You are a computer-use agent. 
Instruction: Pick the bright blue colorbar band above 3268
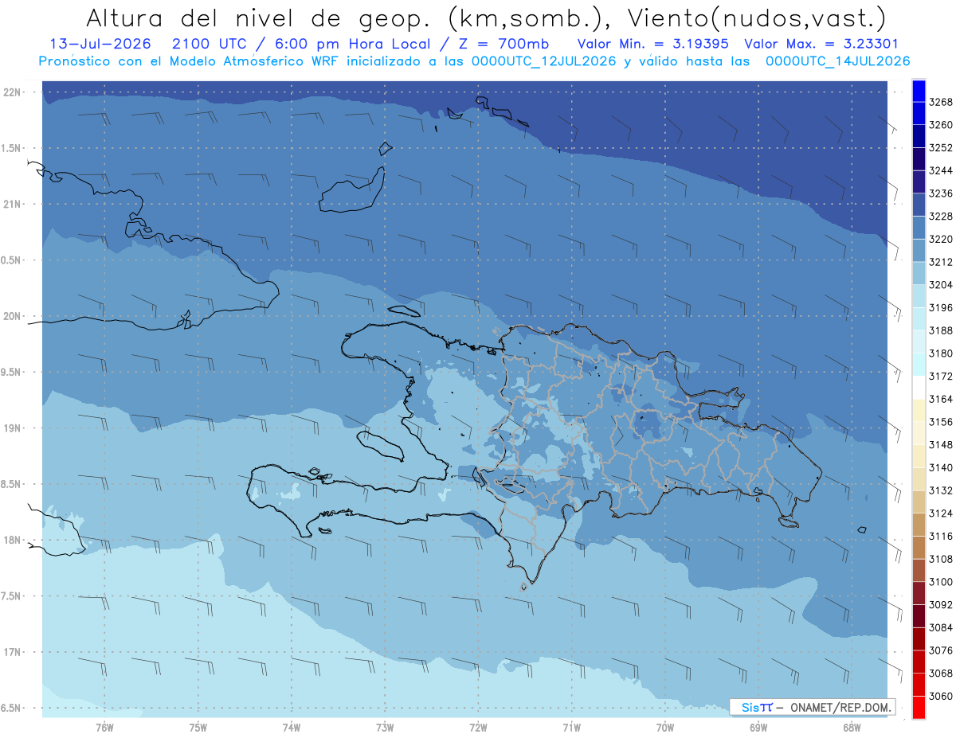pyautogui.click(x=919, y=91)
